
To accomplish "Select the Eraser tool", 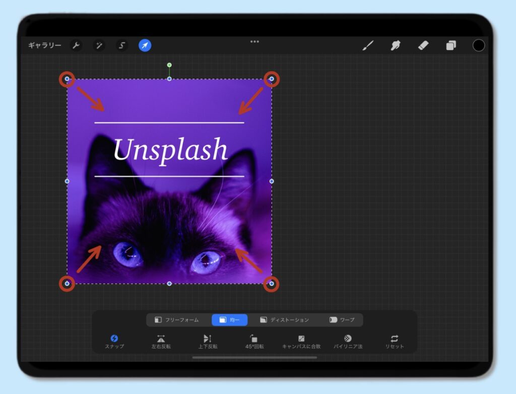I will click(423, 45).
